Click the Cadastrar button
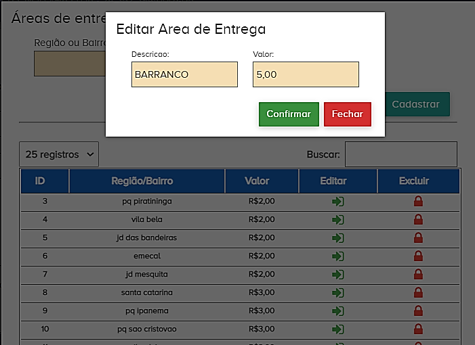Image resolution: width=475 pixels, height=345 pixels. 416,104
